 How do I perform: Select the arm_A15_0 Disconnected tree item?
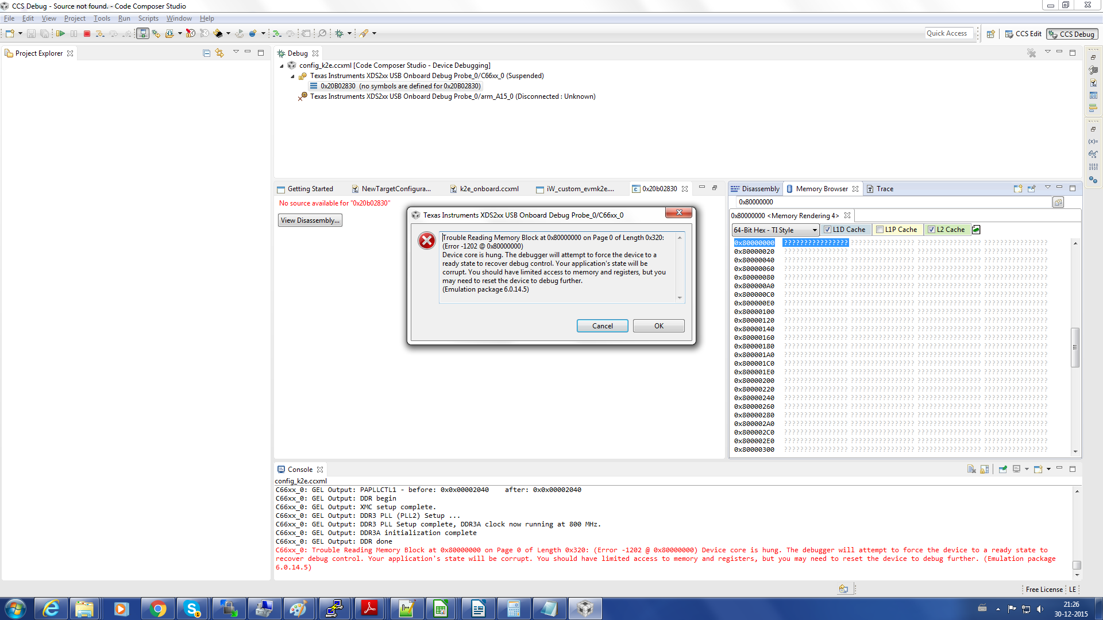[446, 96]
